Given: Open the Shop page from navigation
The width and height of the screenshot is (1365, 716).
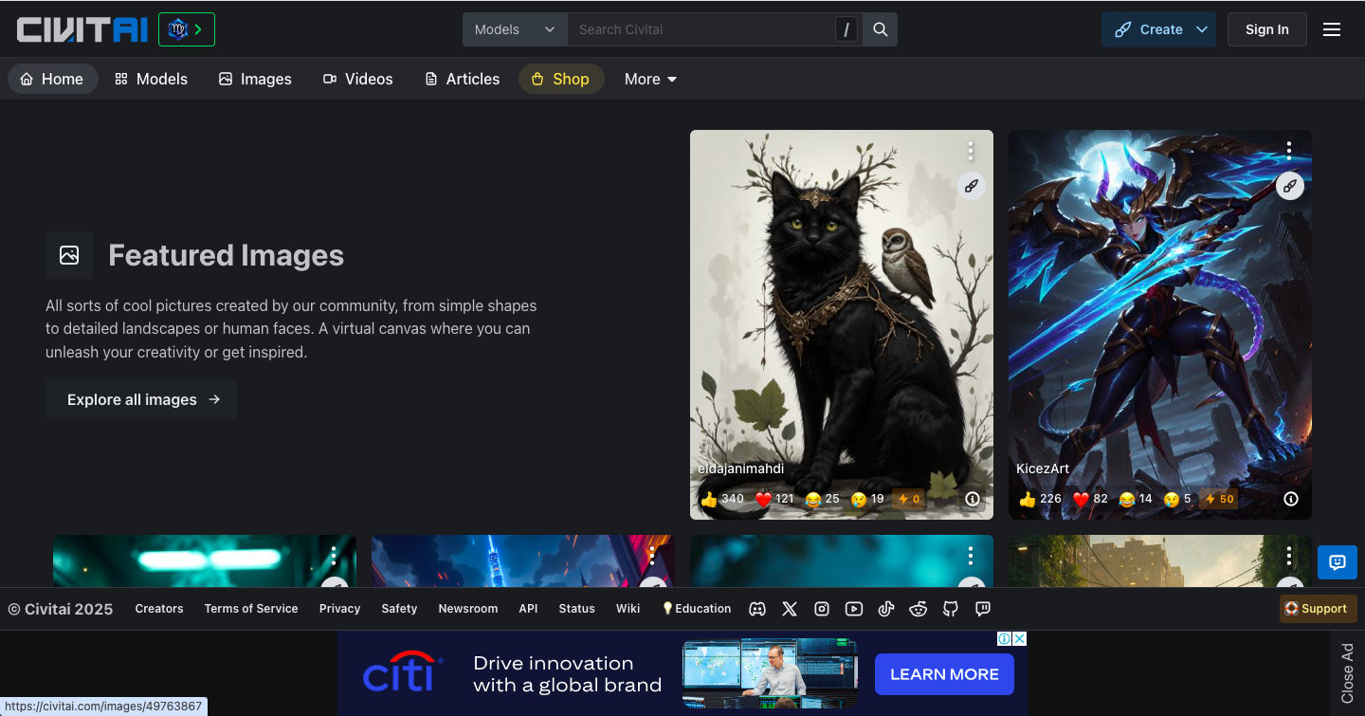Looking at the screenshot, I should pos(561,79).
